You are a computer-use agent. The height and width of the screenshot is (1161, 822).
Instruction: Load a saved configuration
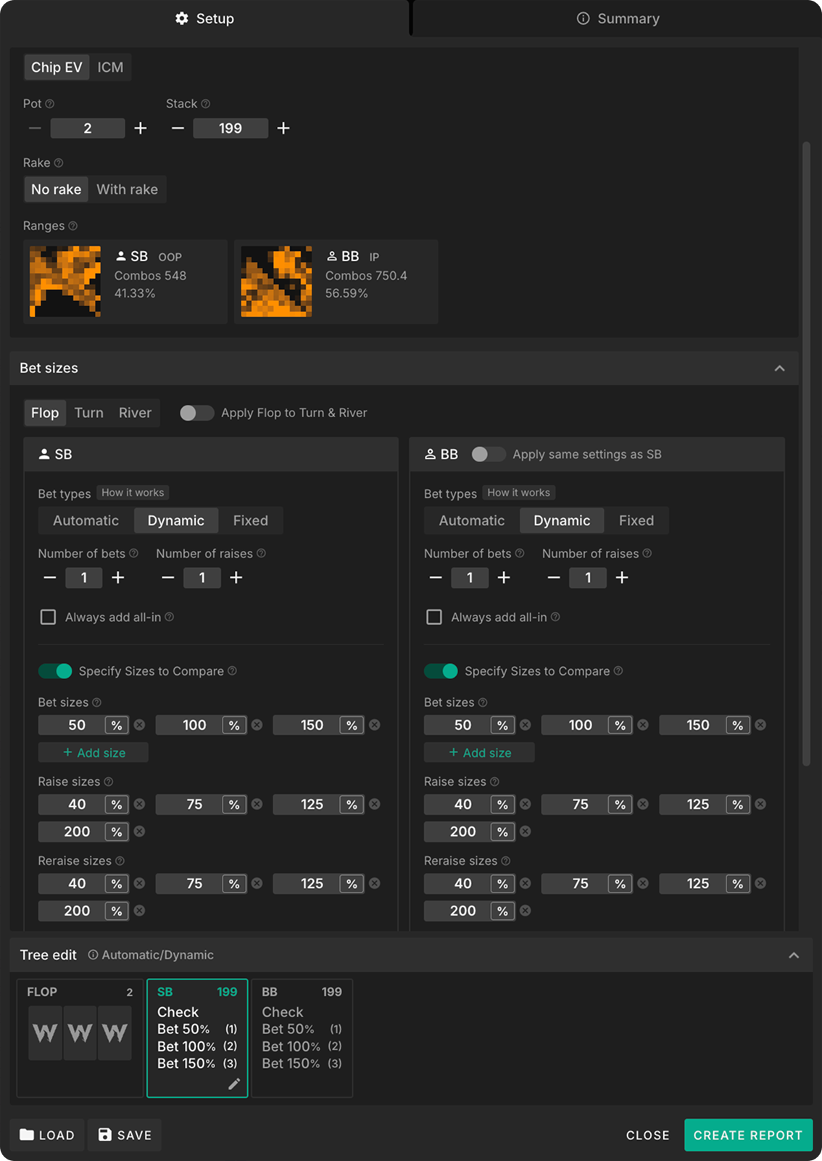[47, 1135]
